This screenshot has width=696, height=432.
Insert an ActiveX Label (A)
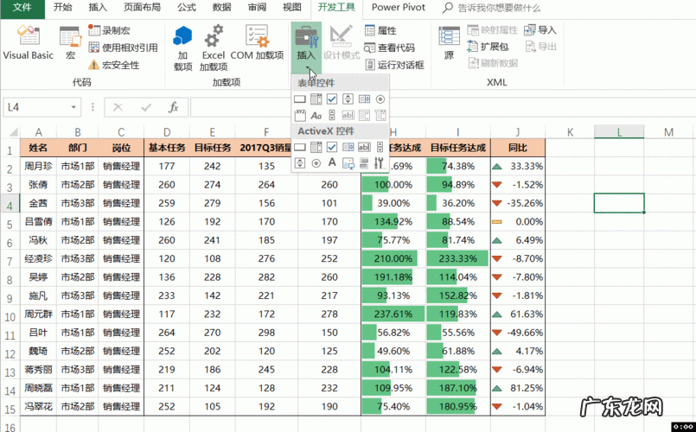pos(332,163)
